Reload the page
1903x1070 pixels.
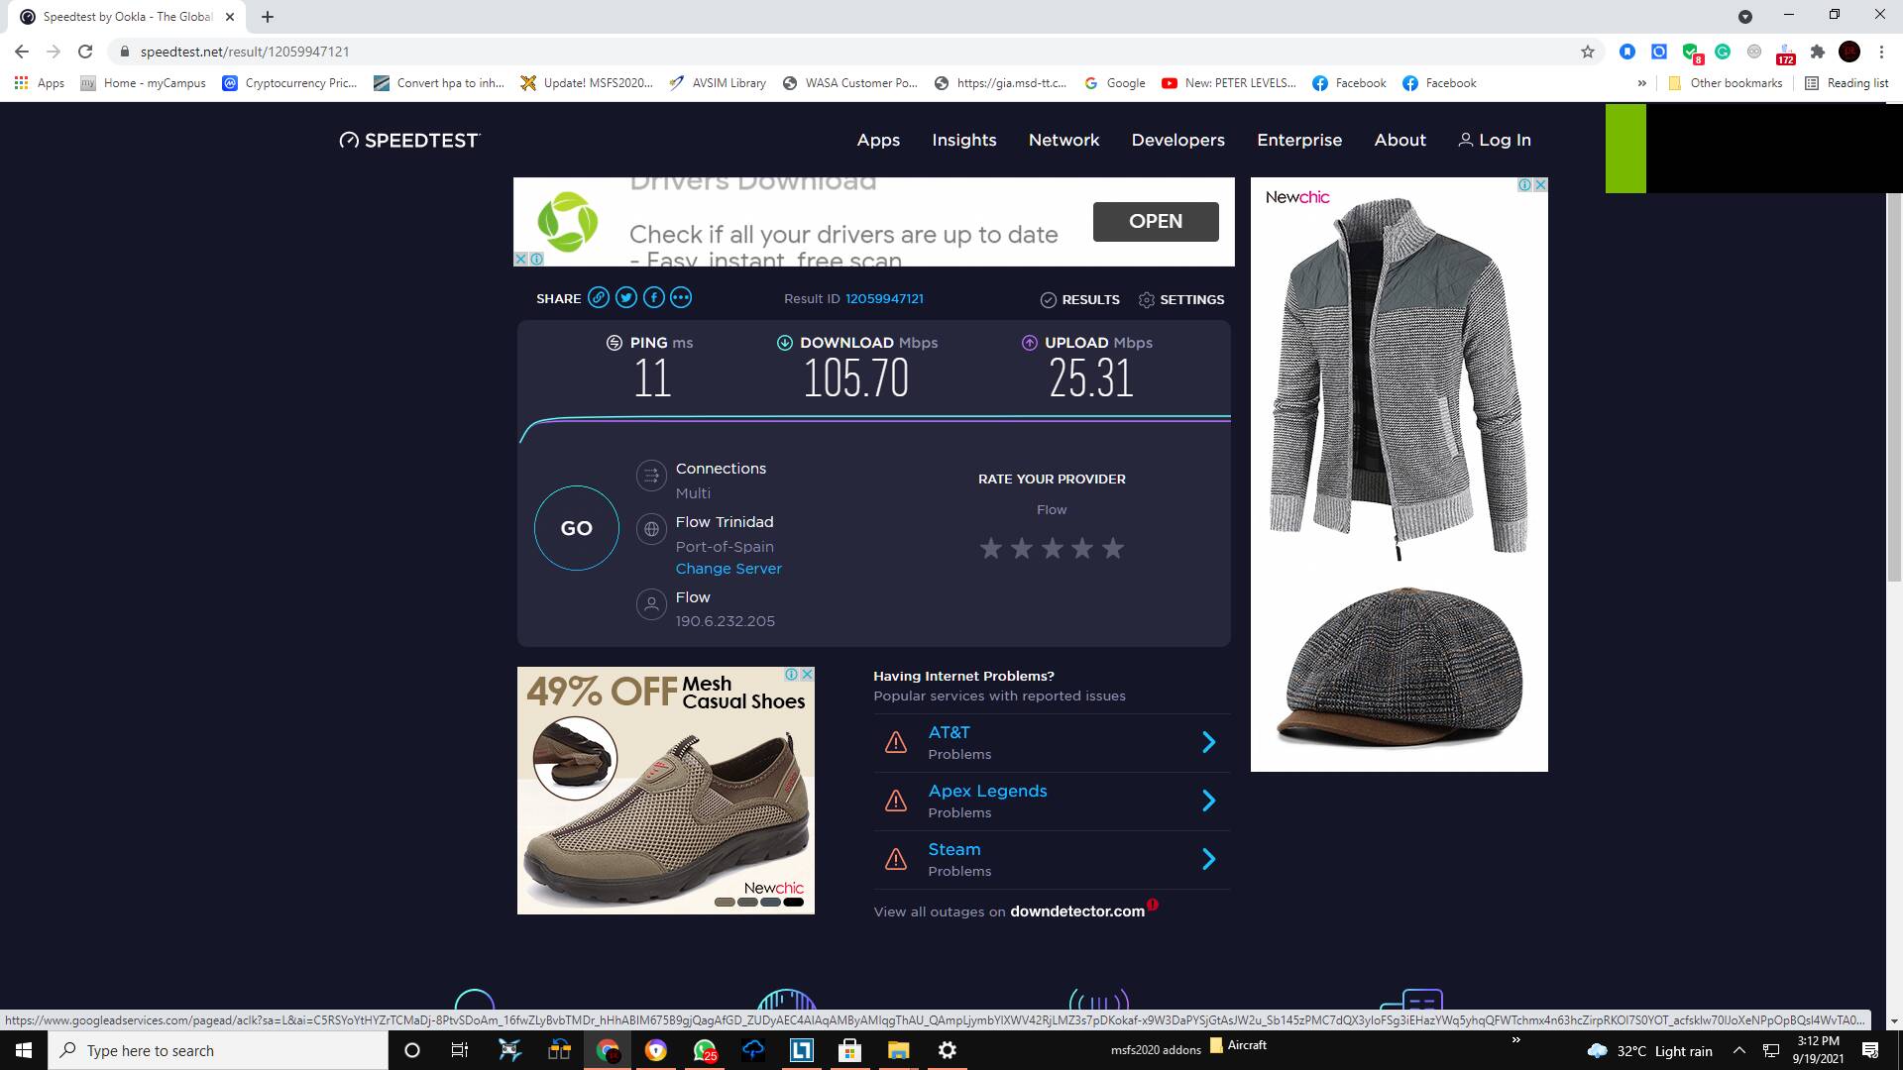point(85,52)
